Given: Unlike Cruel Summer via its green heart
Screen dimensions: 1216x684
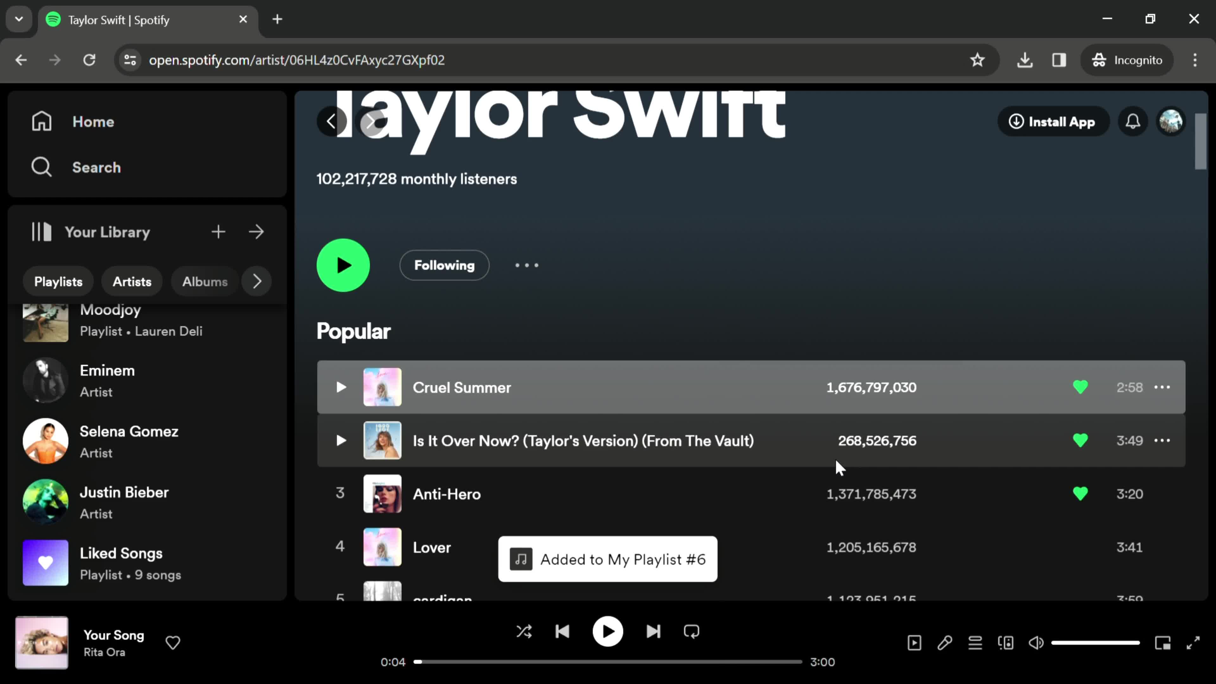Looking at the screenshot, I should pos(1080,388).
